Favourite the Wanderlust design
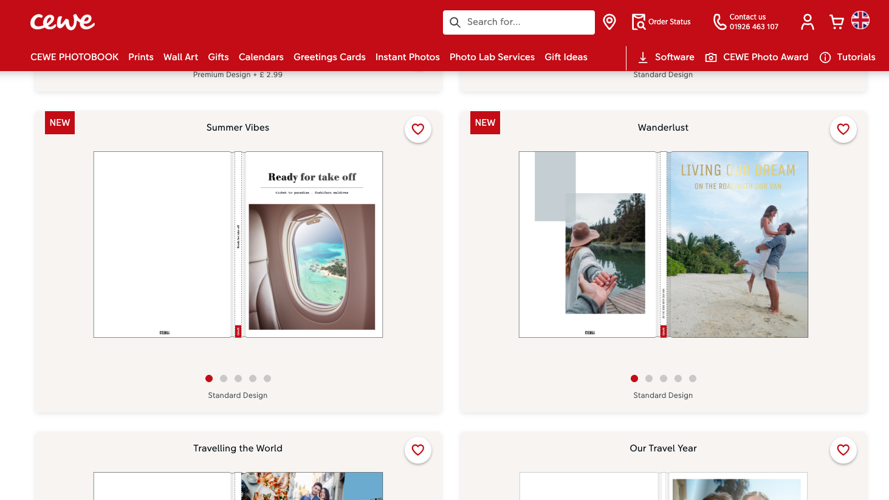889x500 pixels. [x=843, y=129]
